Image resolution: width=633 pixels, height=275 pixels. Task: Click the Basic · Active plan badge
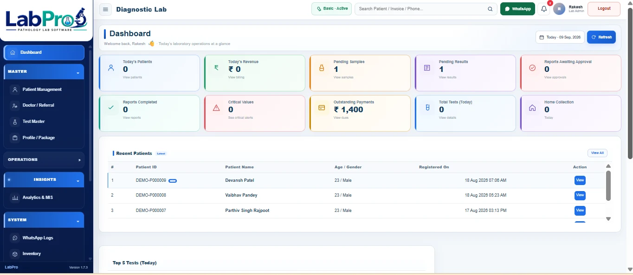click(331, 9)
